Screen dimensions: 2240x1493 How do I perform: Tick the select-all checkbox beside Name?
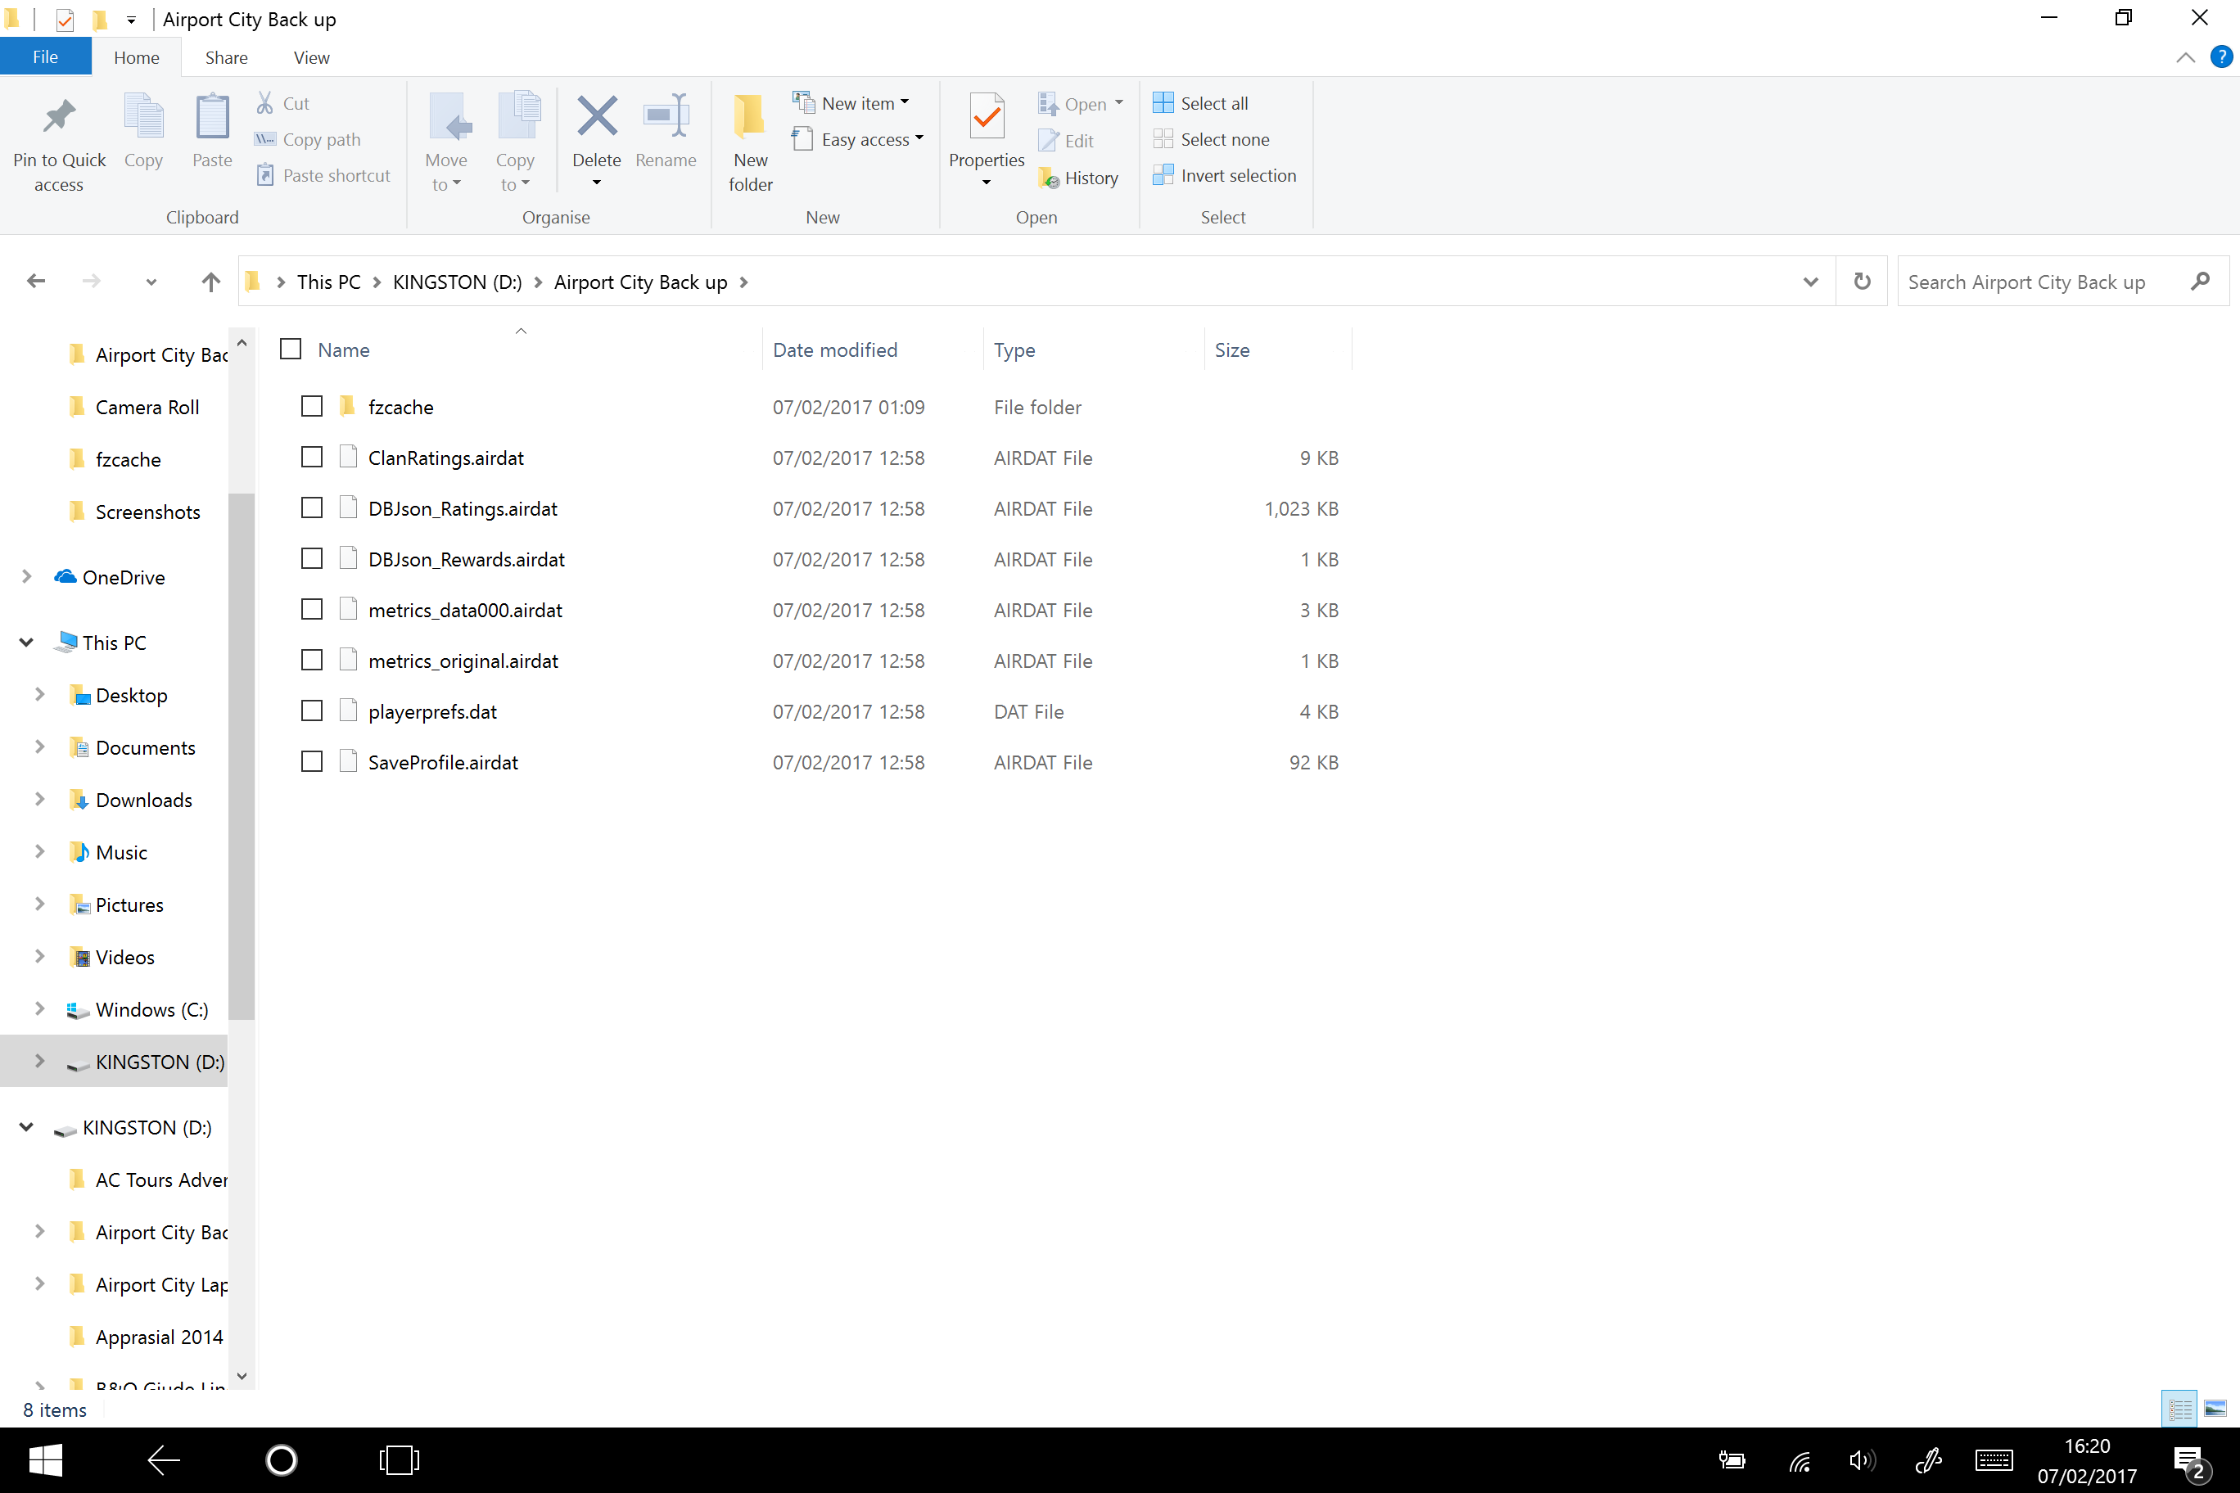(291, 350)
